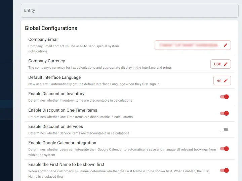Select the Global Configurations heading
This screenshot has width=242, height=181.
51,28
